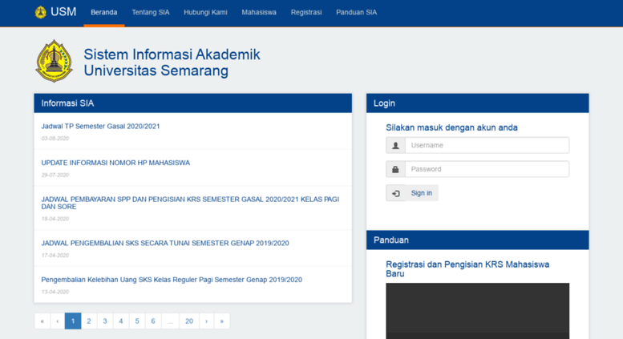Jump to last page with » button
The width and height of the screenshot is (623, 339).
222,321
